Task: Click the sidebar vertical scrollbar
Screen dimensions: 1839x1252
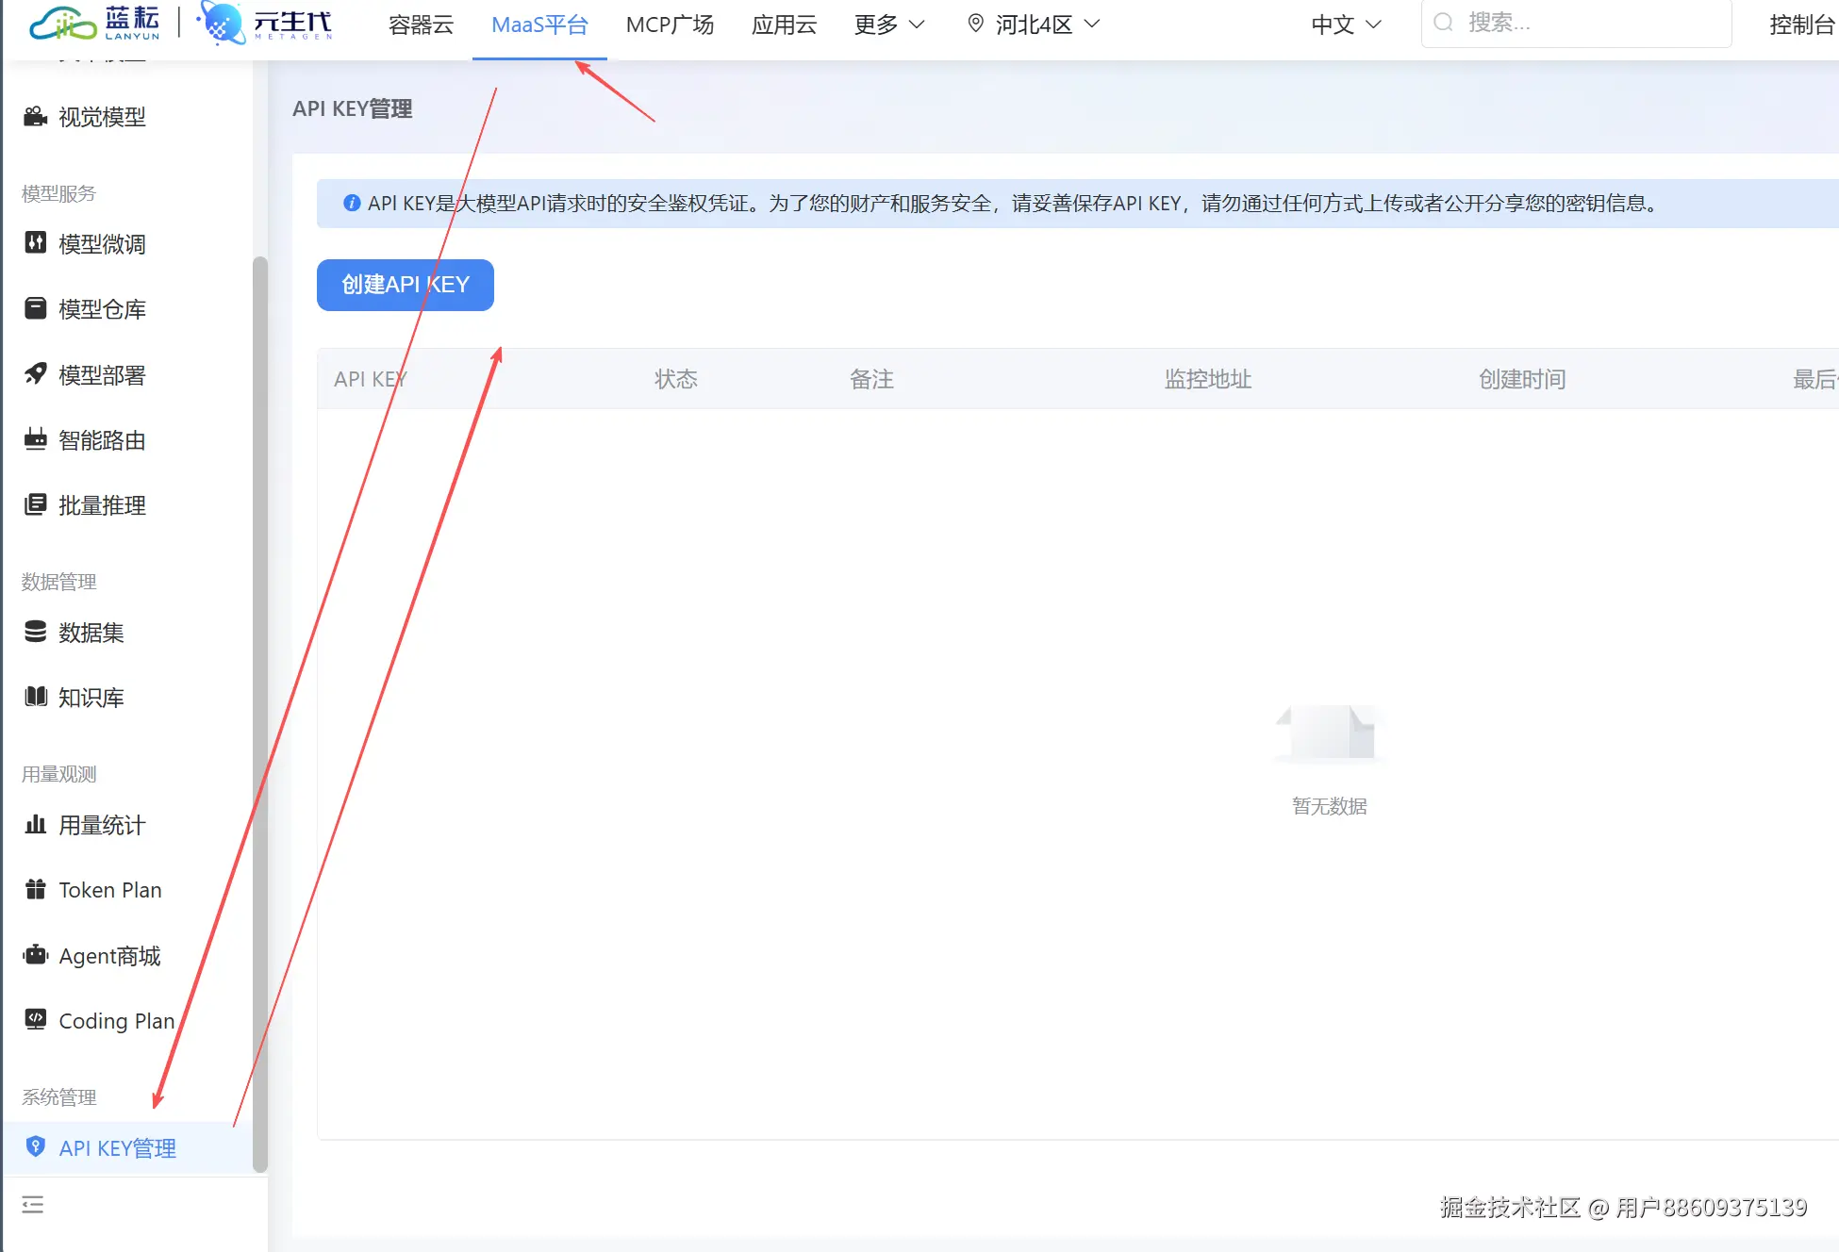Action: click(x=260, y=715)
